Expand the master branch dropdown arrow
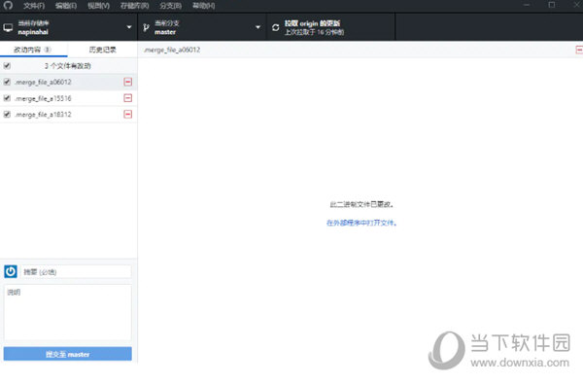 (x=258, y=27)
